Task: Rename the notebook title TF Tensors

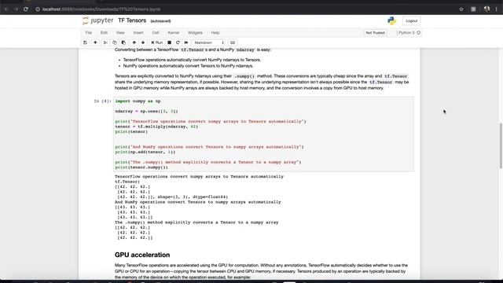Action: 132,20
